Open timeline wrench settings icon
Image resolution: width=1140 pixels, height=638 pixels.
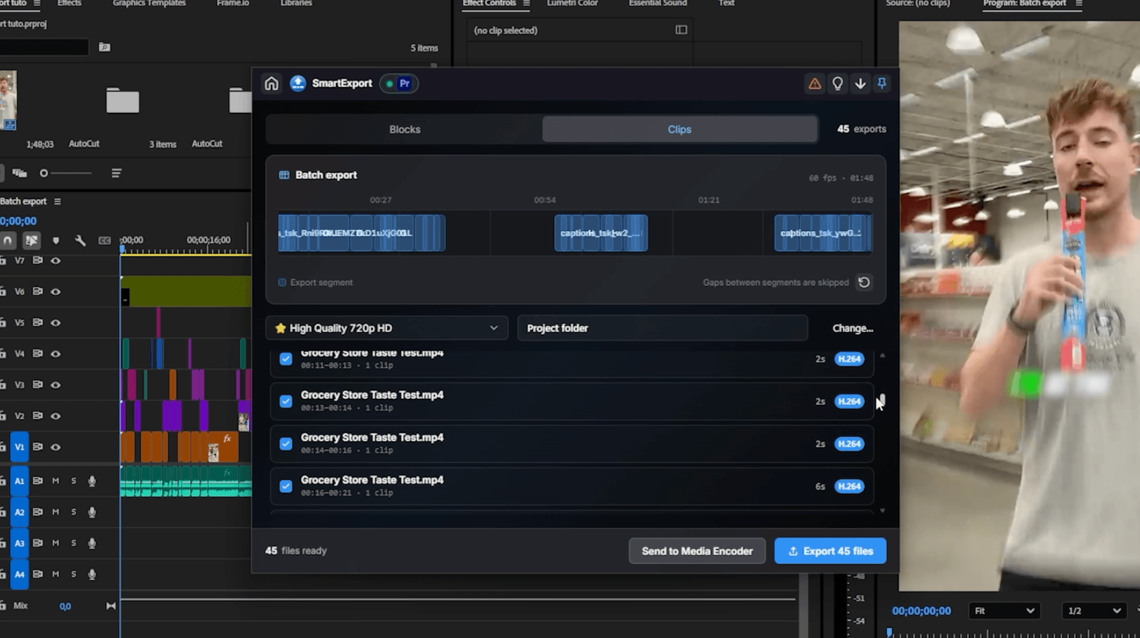coord(80,240)
